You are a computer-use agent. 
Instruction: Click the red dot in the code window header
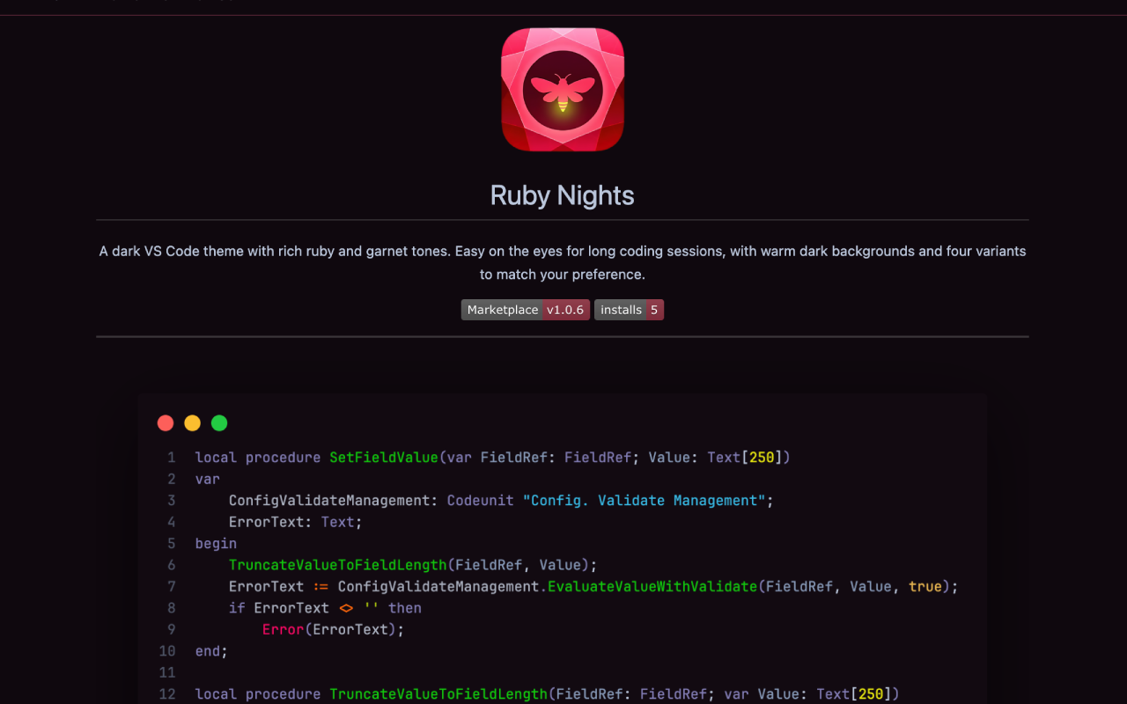pos(166,422)
